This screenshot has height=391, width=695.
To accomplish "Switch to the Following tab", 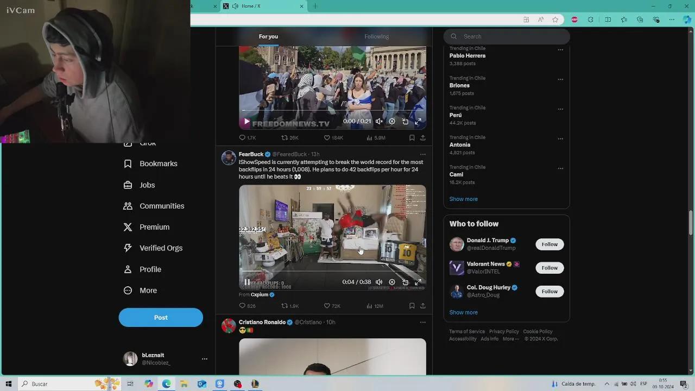I will [x=376, y=36].
